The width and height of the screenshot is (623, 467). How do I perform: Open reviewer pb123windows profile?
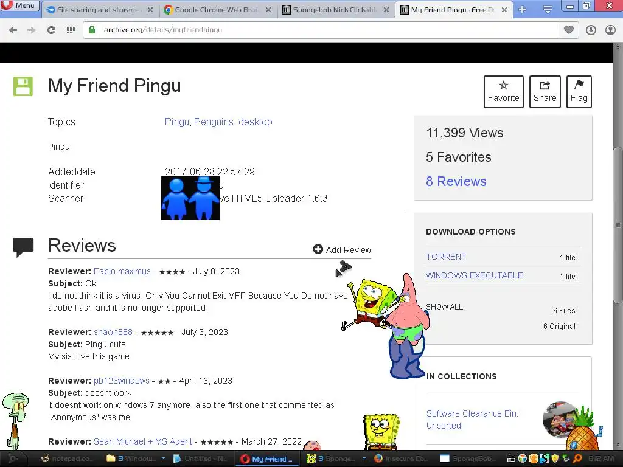click(122, 381)
